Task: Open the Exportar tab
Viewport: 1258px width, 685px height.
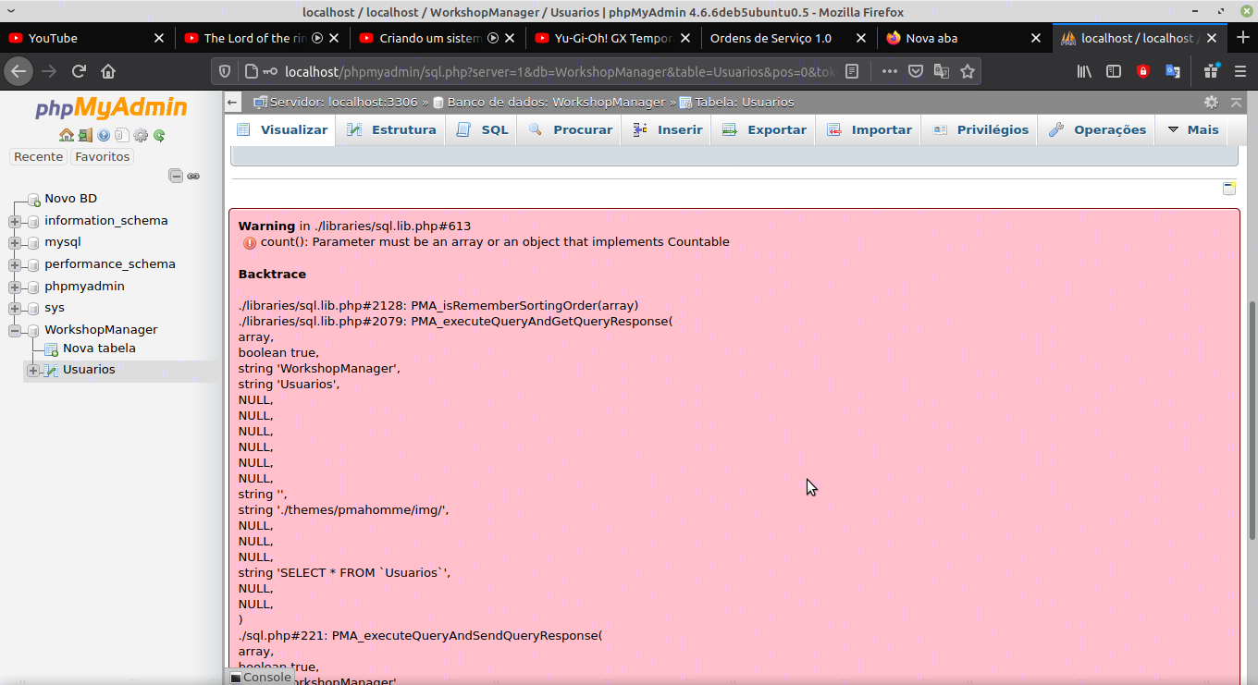Action: (x=764, y=130)
